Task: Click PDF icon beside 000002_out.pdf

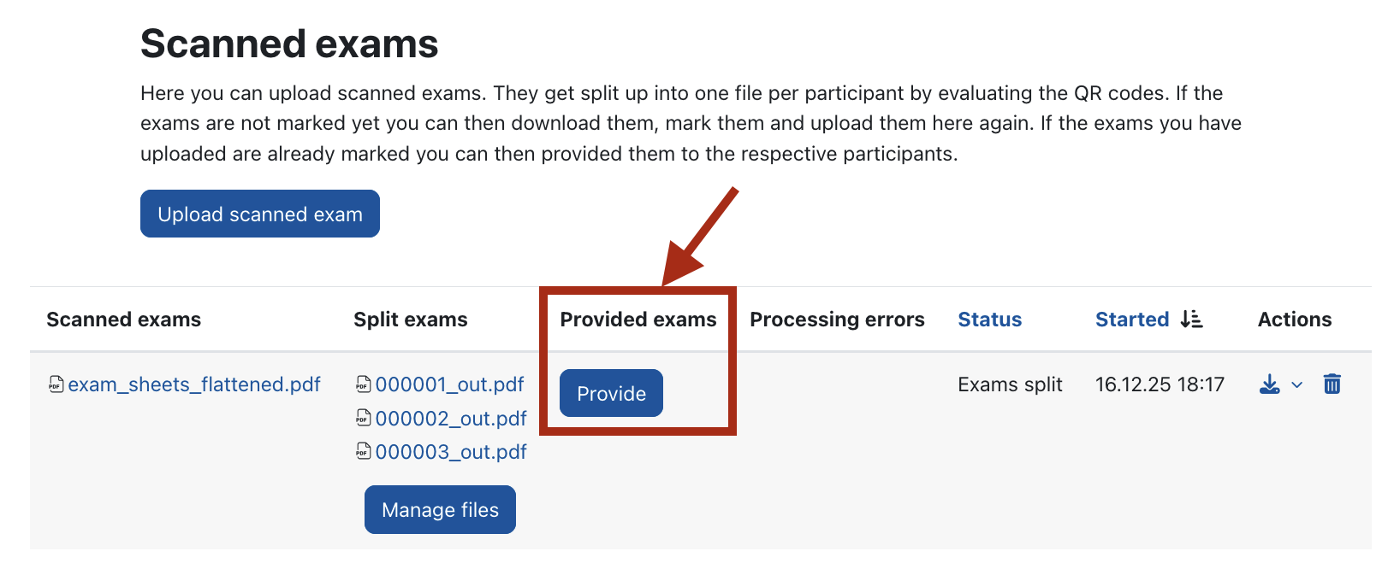Action: 364,418
